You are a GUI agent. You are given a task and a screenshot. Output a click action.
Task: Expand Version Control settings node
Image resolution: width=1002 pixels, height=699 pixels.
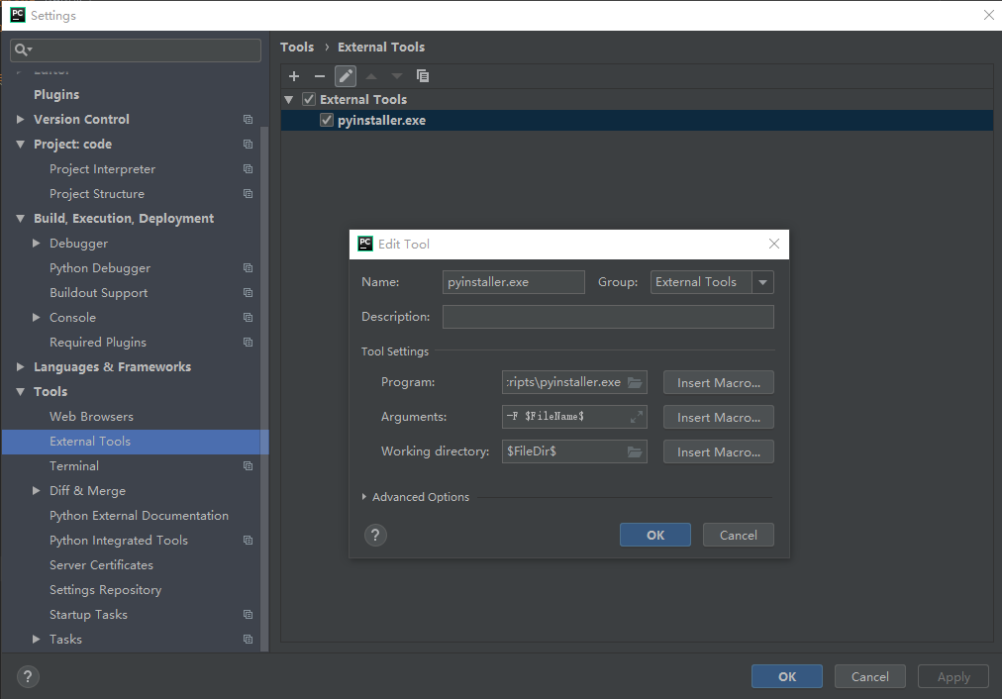pyautogui.click(x=21, y=120)
